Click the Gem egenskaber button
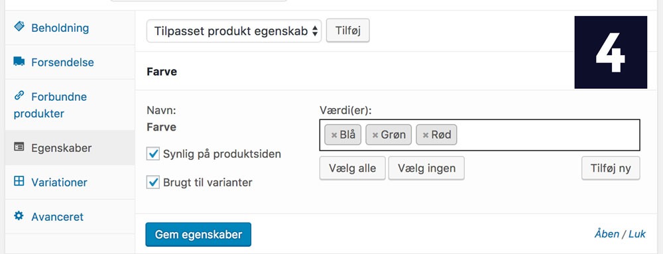Screen dimensions: 663x254 point(198,235)
